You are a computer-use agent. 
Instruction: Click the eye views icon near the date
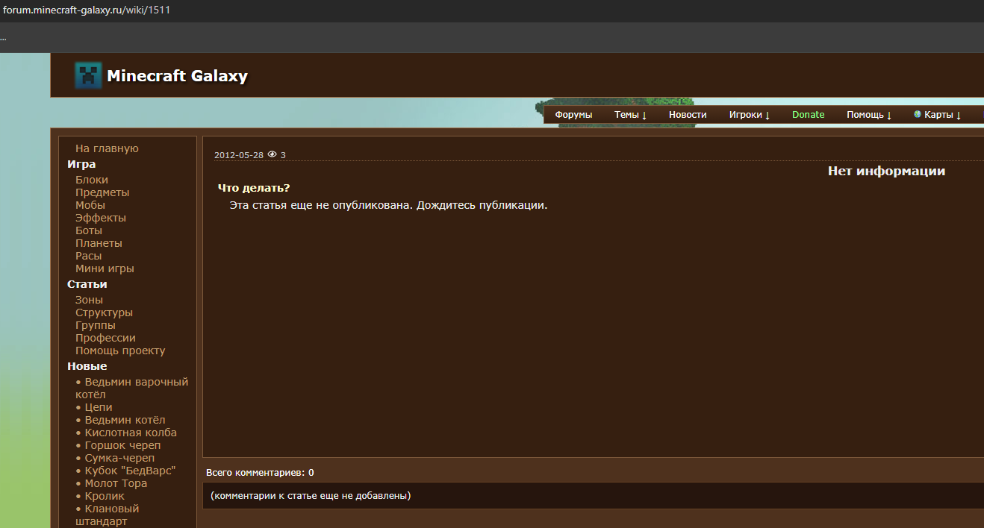[x=273, y=154]
